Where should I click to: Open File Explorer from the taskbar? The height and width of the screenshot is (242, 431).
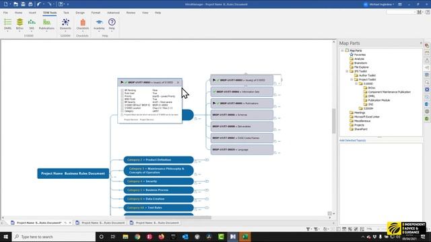coord(125,237)
